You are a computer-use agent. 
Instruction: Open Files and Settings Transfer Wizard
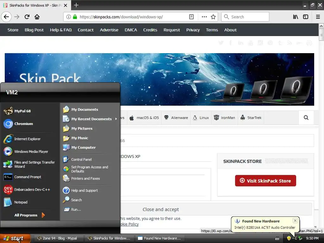click(x=29, y=164)
